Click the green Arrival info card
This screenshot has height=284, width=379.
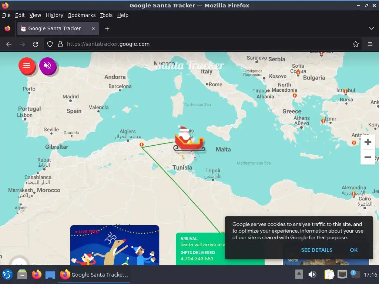[200, 249]
